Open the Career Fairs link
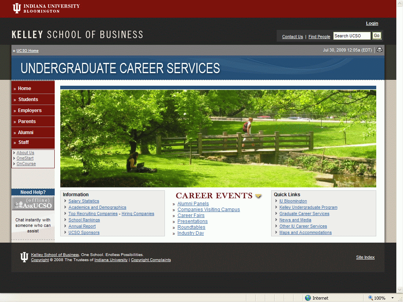The height and width of the screenshot is (302, 403). (191, 215)
